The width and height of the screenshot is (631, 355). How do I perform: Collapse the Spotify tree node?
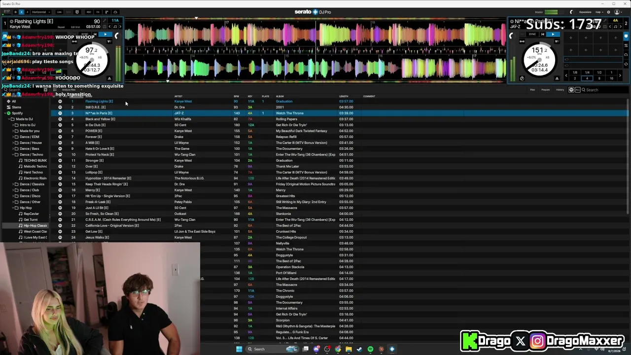4,113
